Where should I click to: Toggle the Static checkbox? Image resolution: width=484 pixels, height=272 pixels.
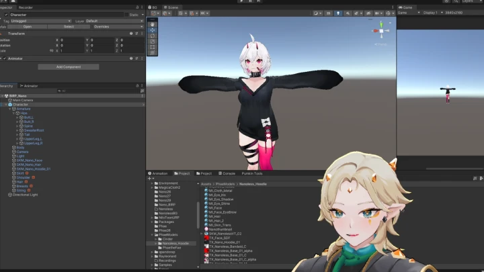(126, 15)
